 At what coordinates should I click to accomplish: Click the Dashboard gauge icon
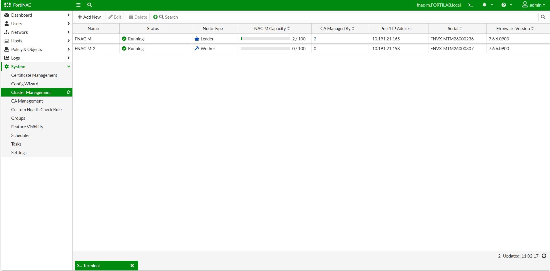click(7, 15)
